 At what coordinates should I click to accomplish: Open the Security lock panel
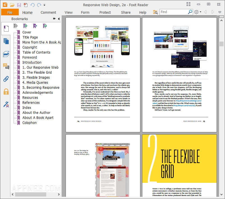(x=6, y=92)
